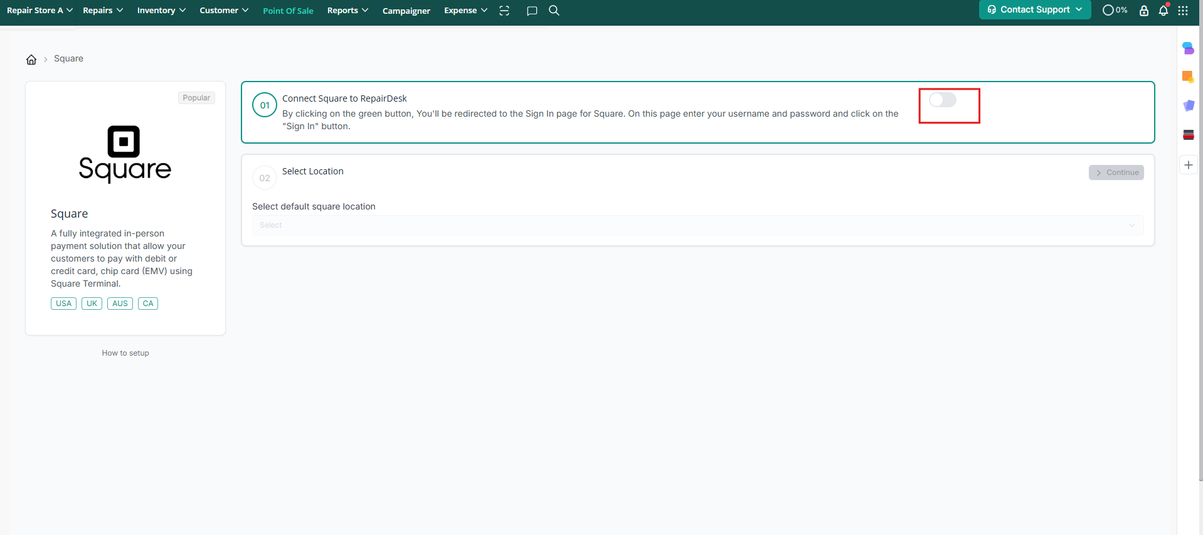Expand the Expense menu
The image size is (1203, 535).
coord(465,10)
